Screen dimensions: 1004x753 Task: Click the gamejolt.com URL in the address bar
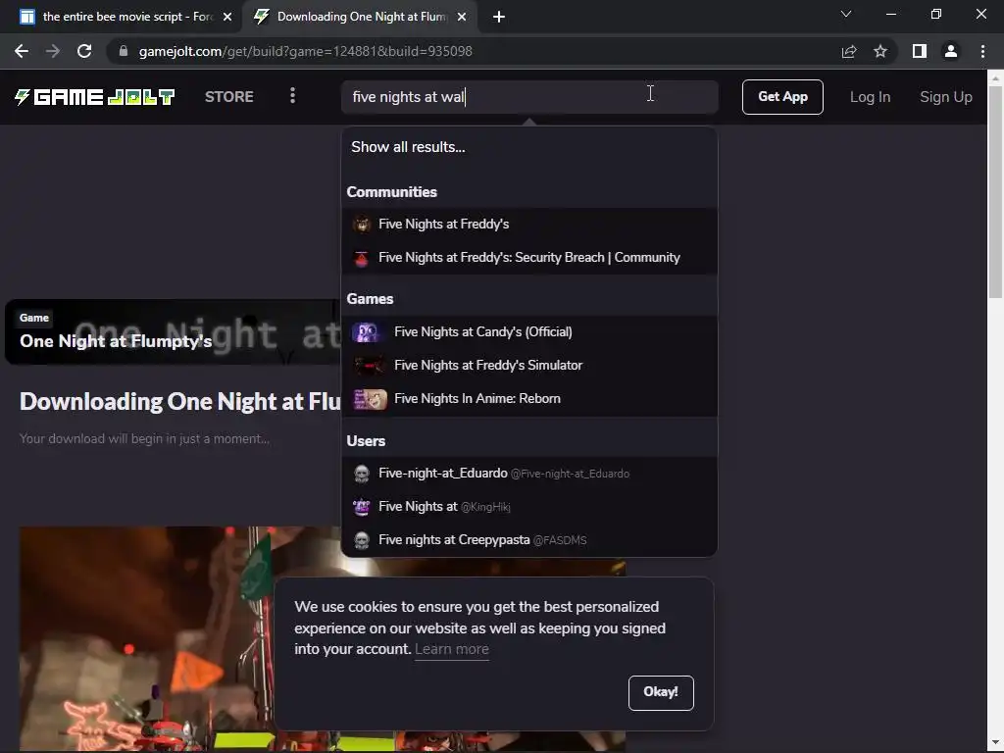pos(306,51)
